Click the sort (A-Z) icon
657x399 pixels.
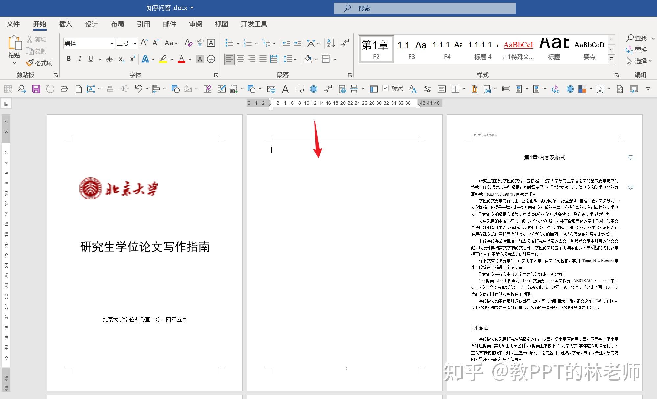pyautogui.click(x=331, y=43)
